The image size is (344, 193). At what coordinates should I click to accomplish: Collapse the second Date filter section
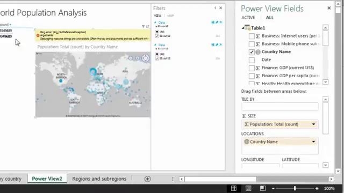coord(155,45)
